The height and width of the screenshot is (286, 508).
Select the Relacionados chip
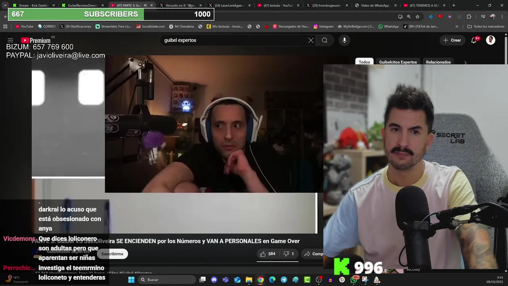438,62
